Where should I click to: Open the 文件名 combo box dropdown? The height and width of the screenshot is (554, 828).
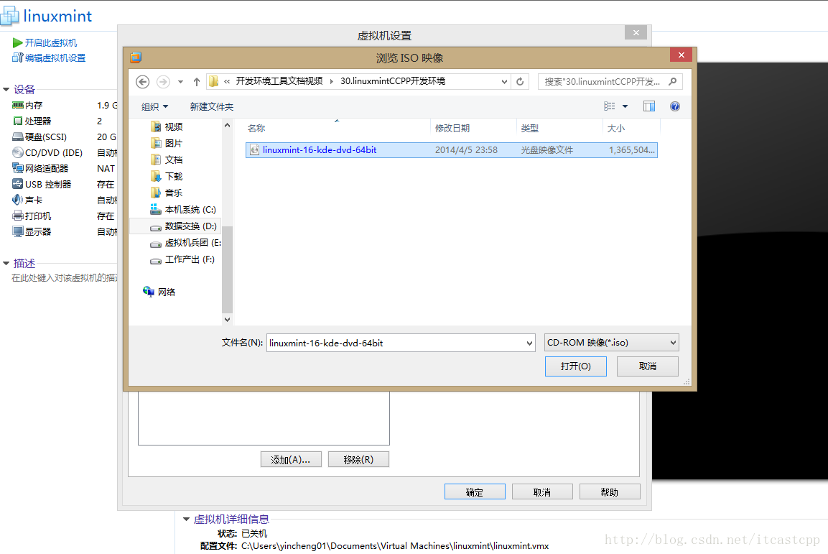point(530,343)
